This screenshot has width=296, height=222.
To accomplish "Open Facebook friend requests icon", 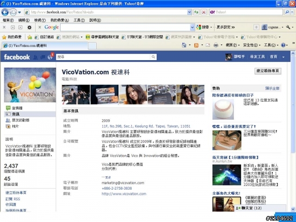I will click(36, 57).
